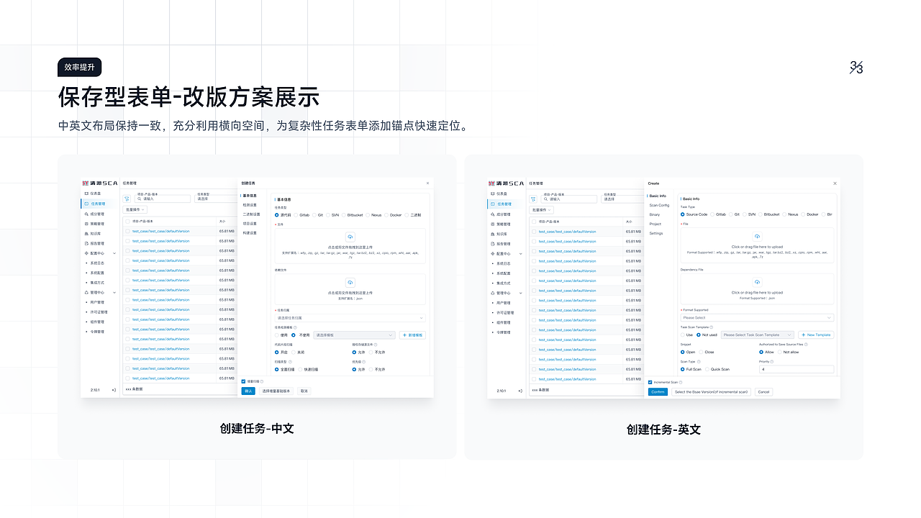
Task: Check header checkbox in Chinese mockup table
Action: coord(128,221)
